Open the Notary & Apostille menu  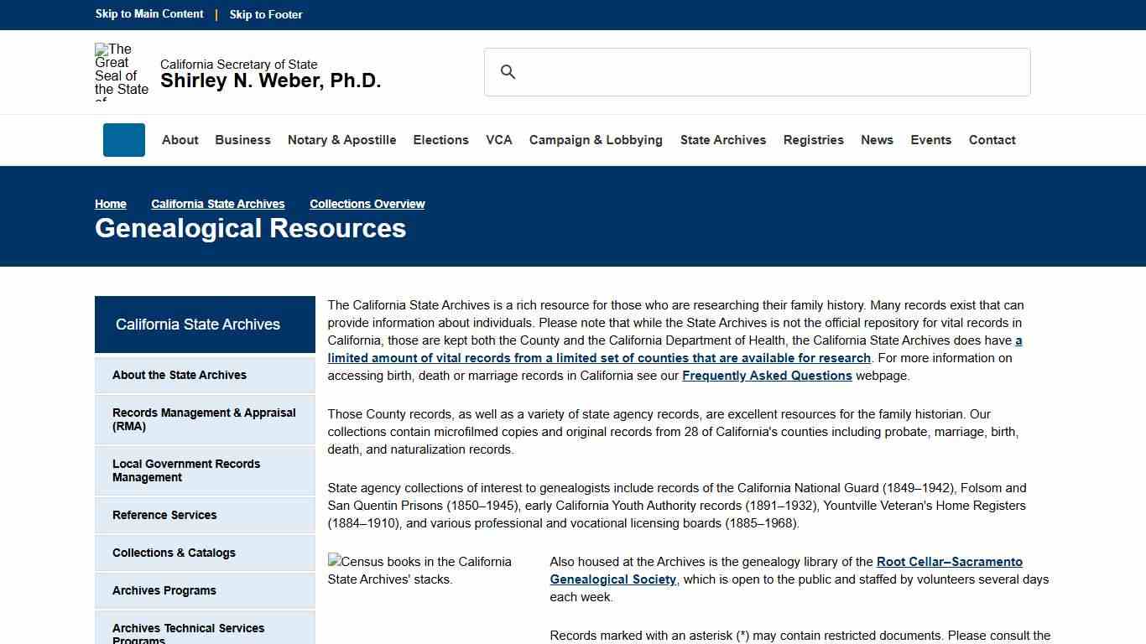341,140
